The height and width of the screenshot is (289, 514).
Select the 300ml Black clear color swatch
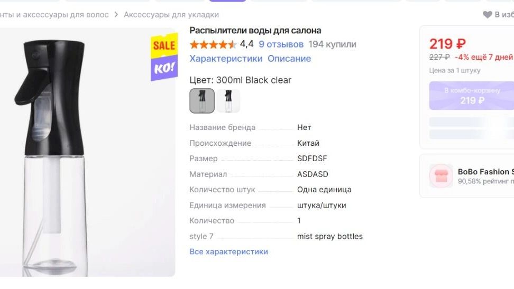click(x=202, y=100)
